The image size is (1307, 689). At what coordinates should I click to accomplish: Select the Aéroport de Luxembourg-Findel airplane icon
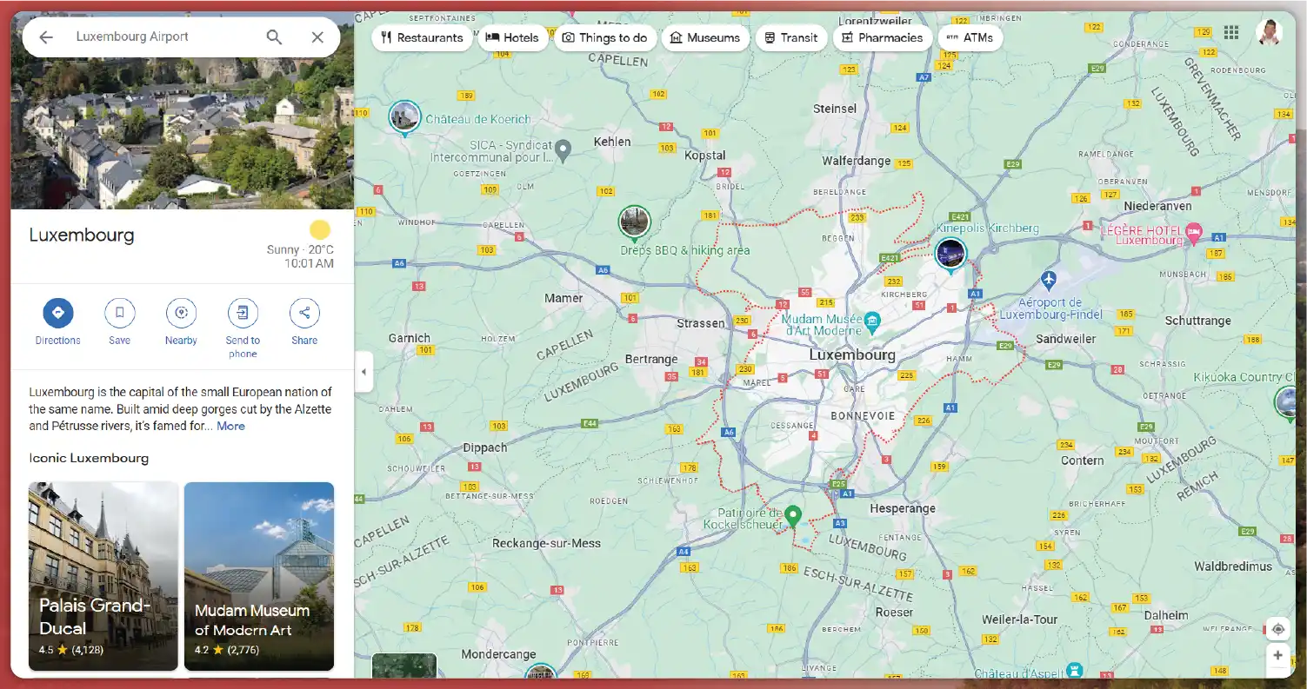(x=1049, y=280)
